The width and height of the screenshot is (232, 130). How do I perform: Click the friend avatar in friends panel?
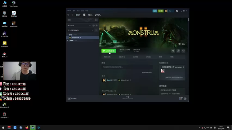(162, 71)
